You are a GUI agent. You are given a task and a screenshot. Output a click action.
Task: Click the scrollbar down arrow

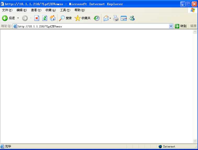195,141
